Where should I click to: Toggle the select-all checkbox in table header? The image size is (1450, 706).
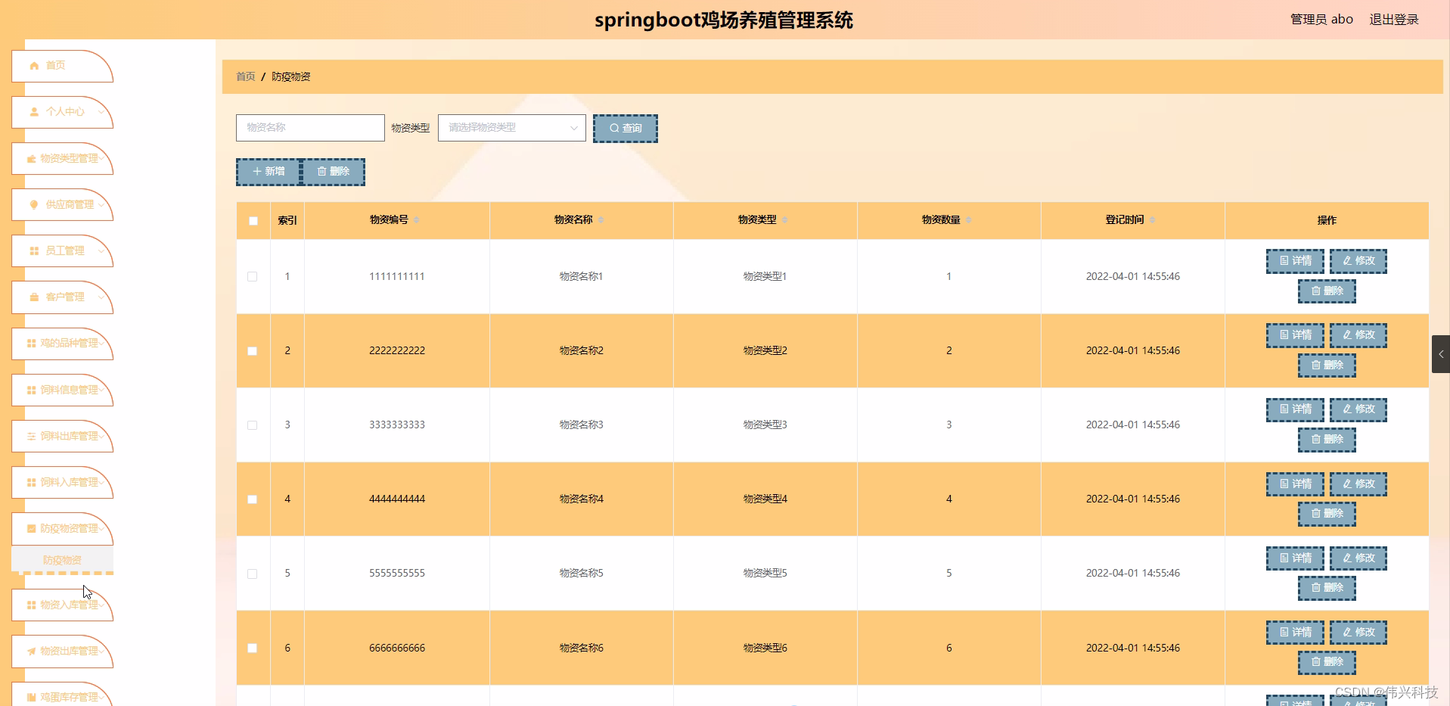[x=253, y=220]
